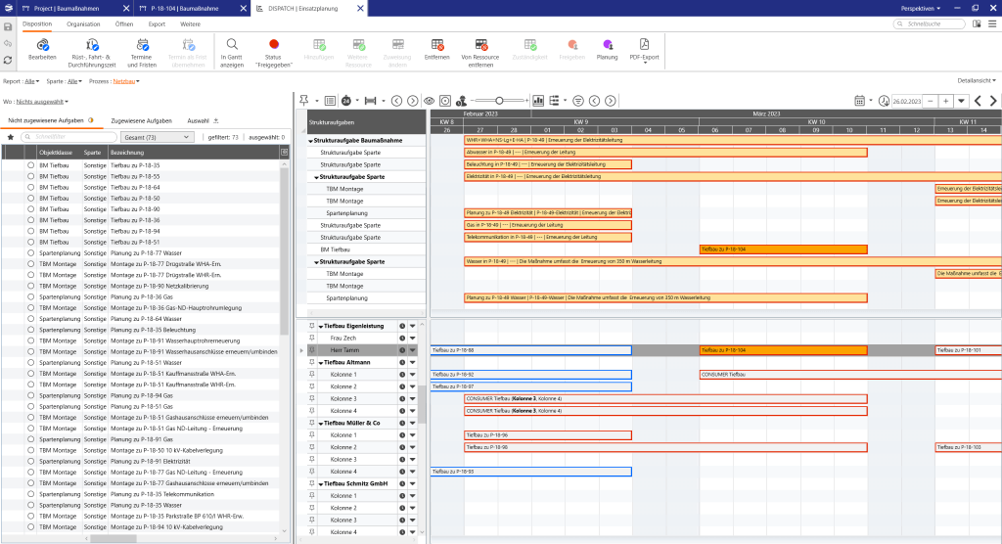This screenshot has height=544, width=1002.
Task: Toggle pin for Herr Tamm row
Action: [x=313, y=349]
